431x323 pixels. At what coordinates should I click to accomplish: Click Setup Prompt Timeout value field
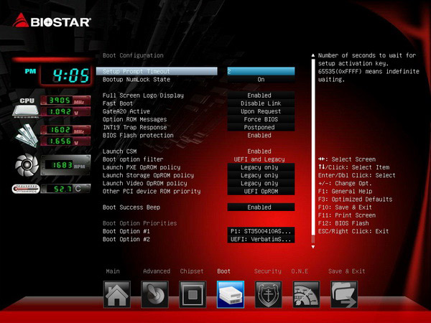[x=261, y=71]
